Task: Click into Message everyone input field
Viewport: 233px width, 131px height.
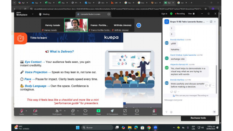Action: point(190,100)
